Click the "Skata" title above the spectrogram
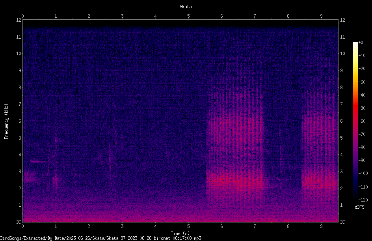This screenshot has height=241, width=372. (186, 7)
